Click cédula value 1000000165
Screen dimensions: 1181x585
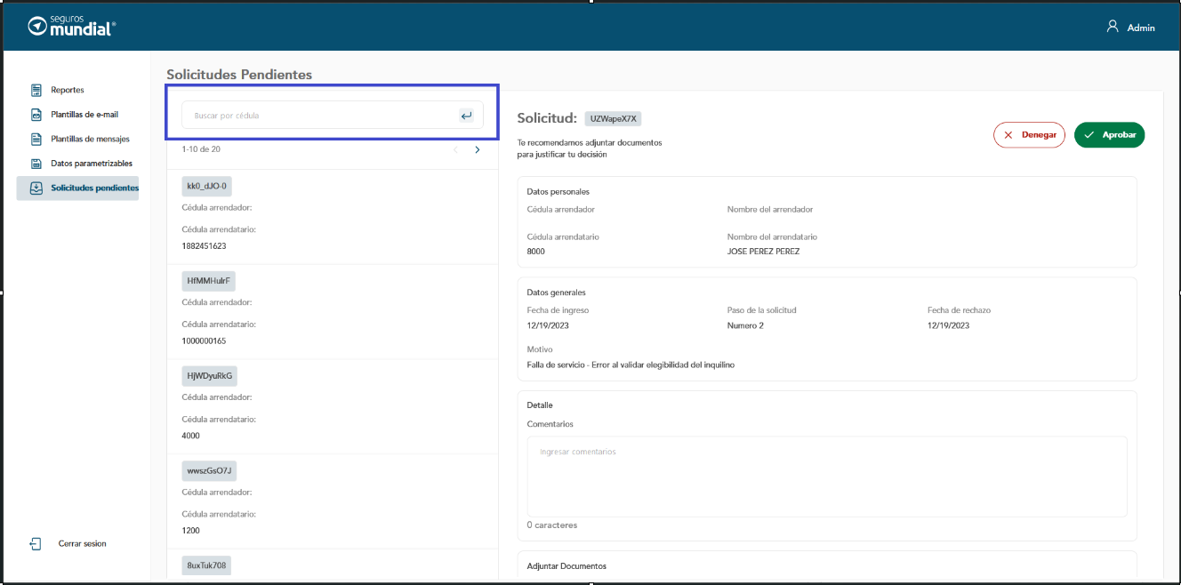tap(204, 341)
